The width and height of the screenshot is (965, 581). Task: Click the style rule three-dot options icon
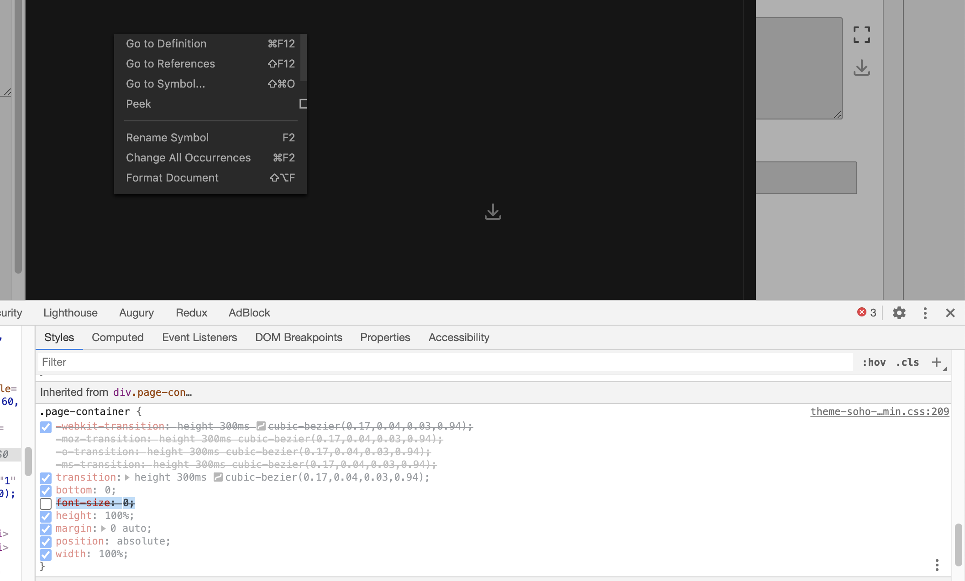click(x=937, y=565)
